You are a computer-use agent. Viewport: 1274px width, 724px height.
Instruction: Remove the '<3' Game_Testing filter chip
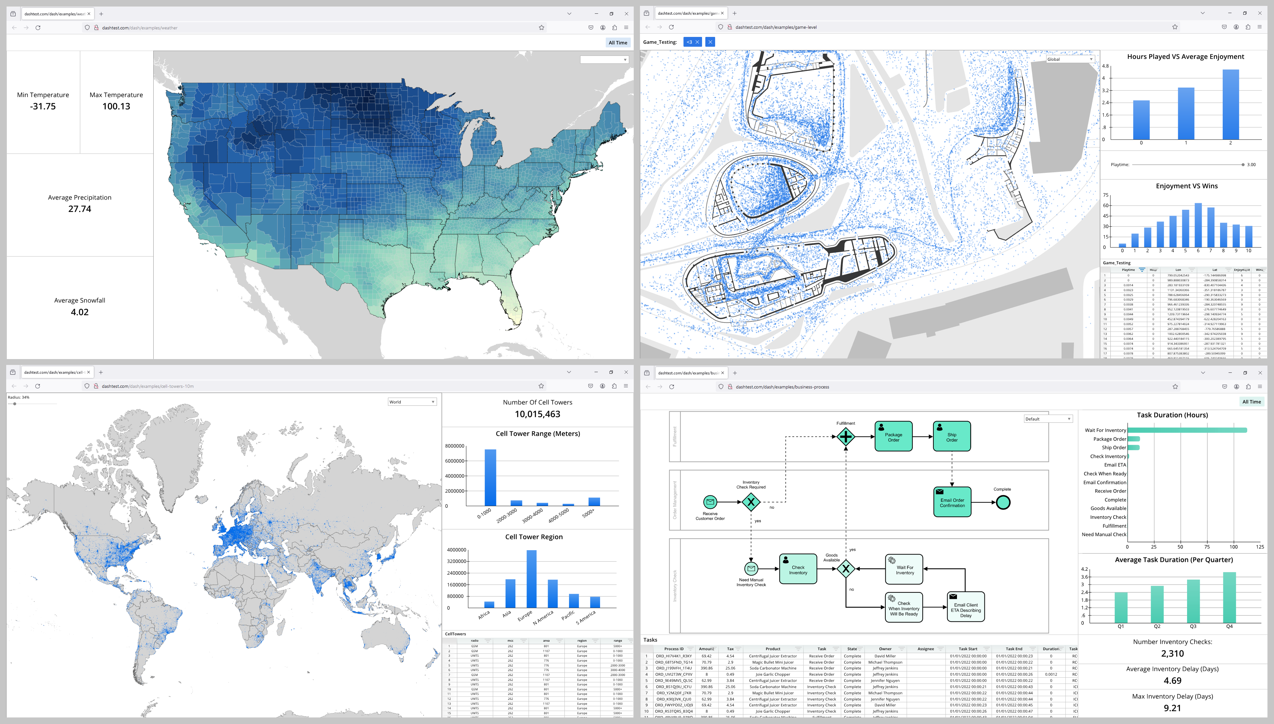697,42
